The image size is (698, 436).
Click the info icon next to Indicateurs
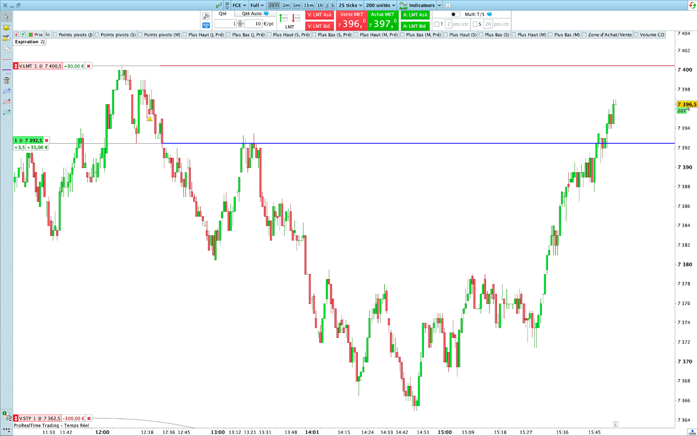(x=448, y=5)
